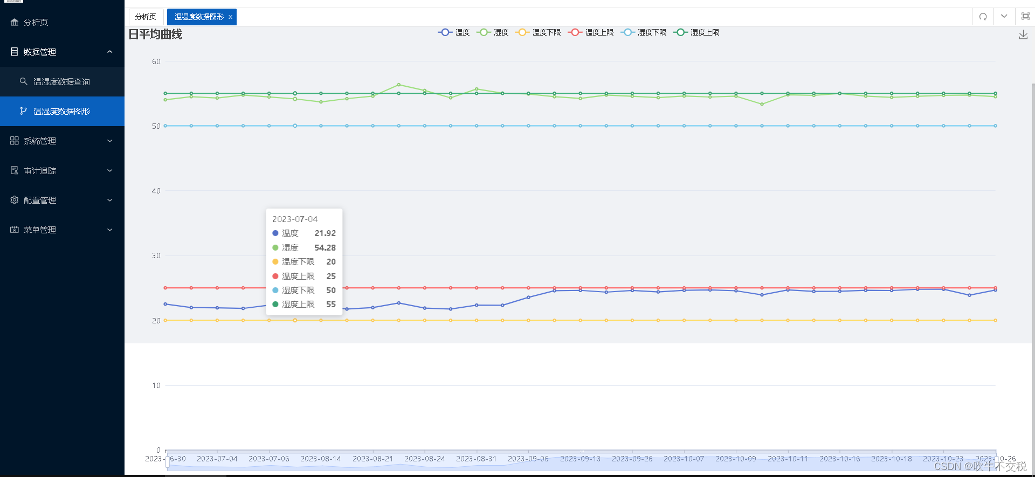This screenshot has width=1035, height=477.
Task: Open the tab options dropdown arrow
Action: coord(1004,17)
